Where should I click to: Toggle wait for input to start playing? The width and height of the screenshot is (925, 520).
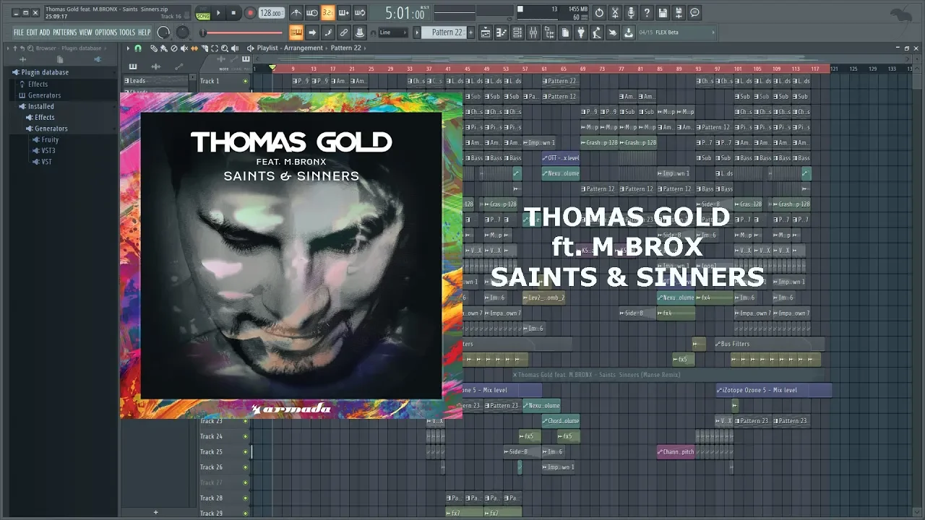312,13
